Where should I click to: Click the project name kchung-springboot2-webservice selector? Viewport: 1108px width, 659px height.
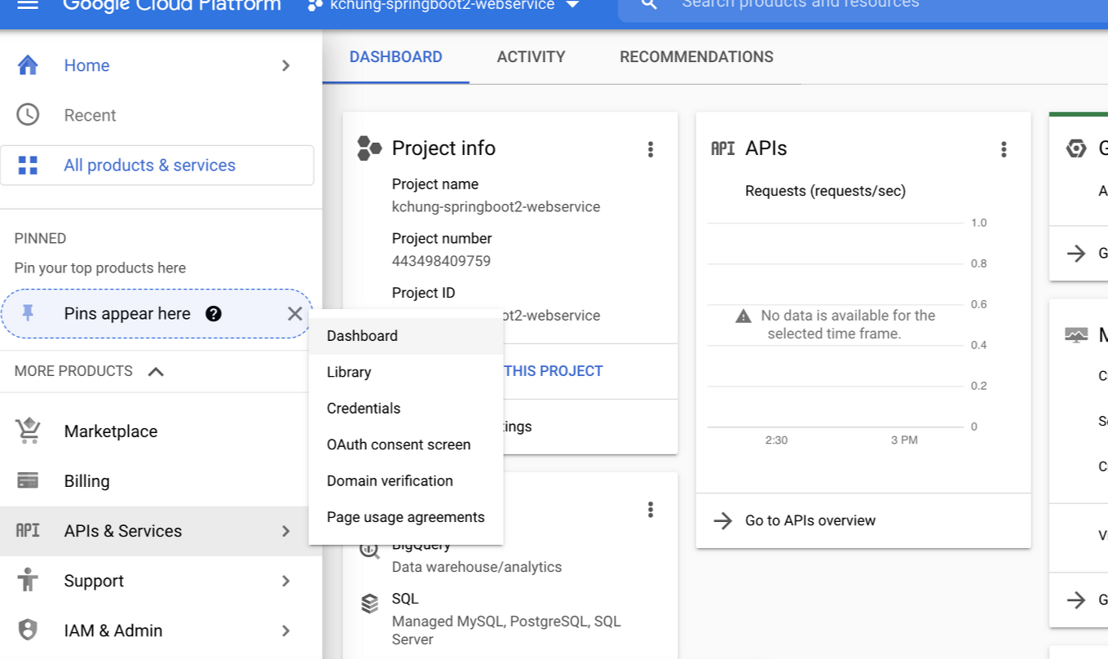pyautogui.click(x=442, y=5)
